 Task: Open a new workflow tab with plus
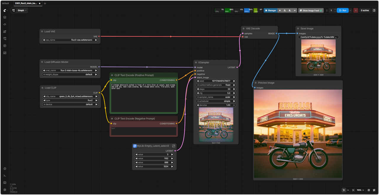coord(45,3)
